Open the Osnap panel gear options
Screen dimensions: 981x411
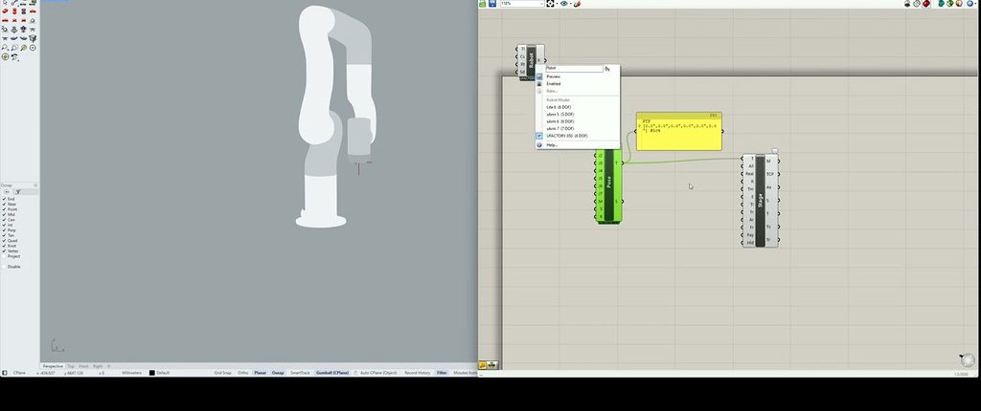(x=35, y=185)
